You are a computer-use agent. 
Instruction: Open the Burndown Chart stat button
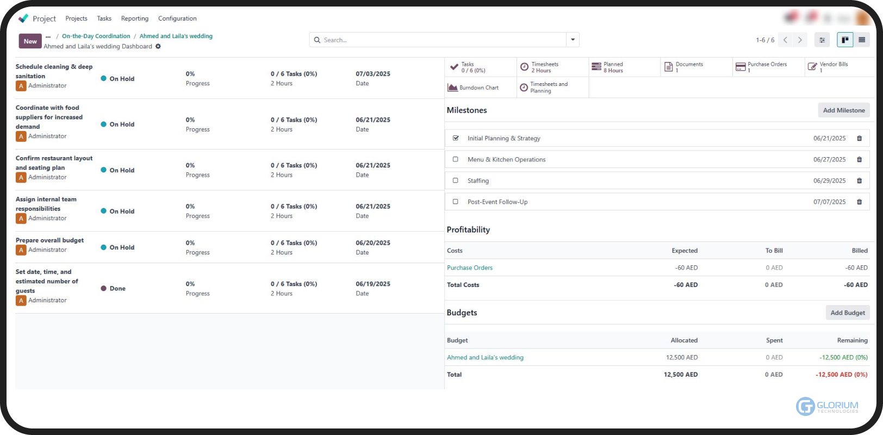coord(473,88)
